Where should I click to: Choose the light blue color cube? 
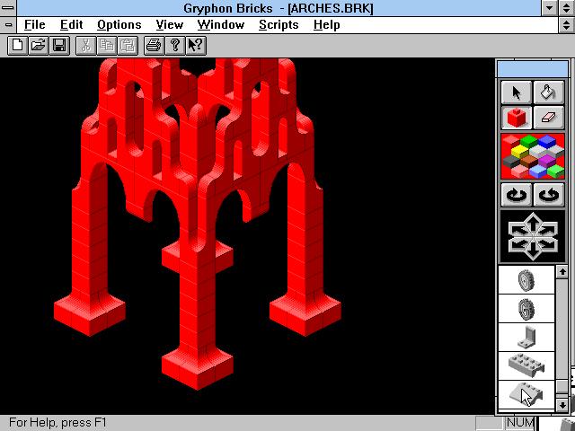537,171
